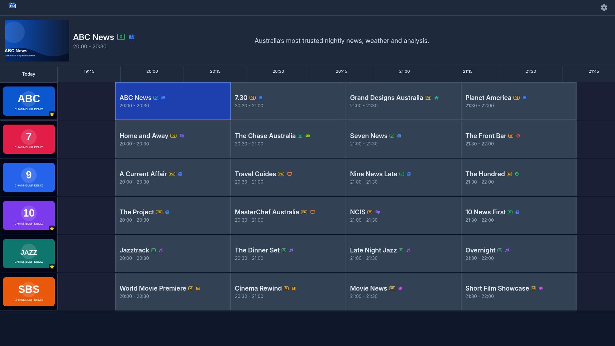Select the Nine News Late programme
This screenshot has width=615, height=346.
tap(404, 177)
